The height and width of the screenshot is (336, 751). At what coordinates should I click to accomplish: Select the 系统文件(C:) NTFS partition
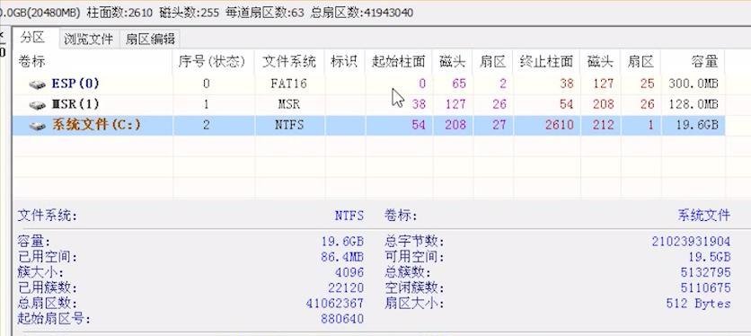click(367, 125)
